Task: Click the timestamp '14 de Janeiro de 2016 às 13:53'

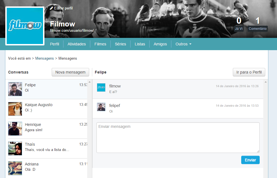Action: [237, 106]
